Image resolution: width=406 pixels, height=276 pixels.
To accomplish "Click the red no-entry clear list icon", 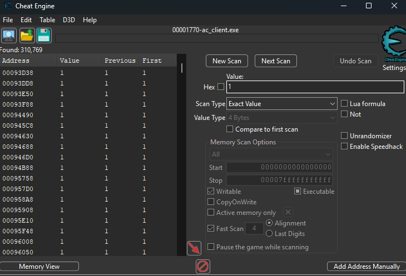I will (x=203, y=267).
